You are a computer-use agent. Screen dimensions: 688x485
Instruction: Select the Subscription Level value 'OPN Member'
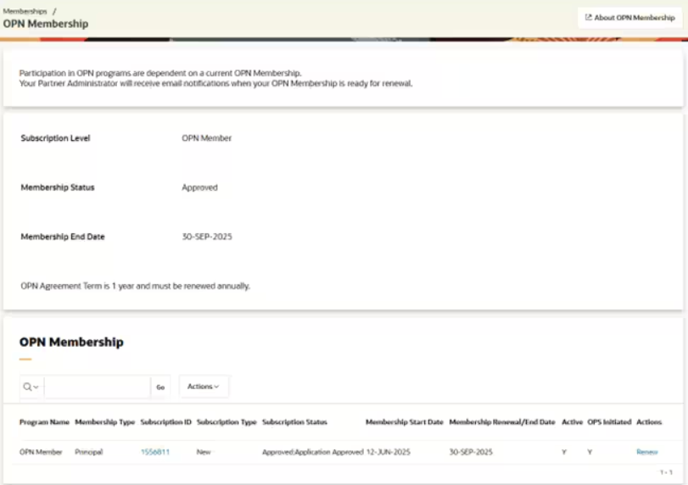click(207, 138)
